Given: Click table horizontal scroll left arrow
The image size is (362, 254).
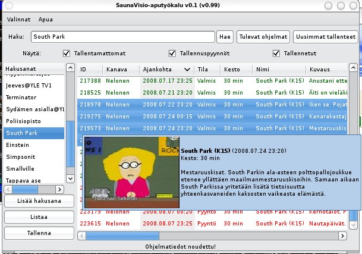Looking at the screenshot, I should (x=81, y=236).
